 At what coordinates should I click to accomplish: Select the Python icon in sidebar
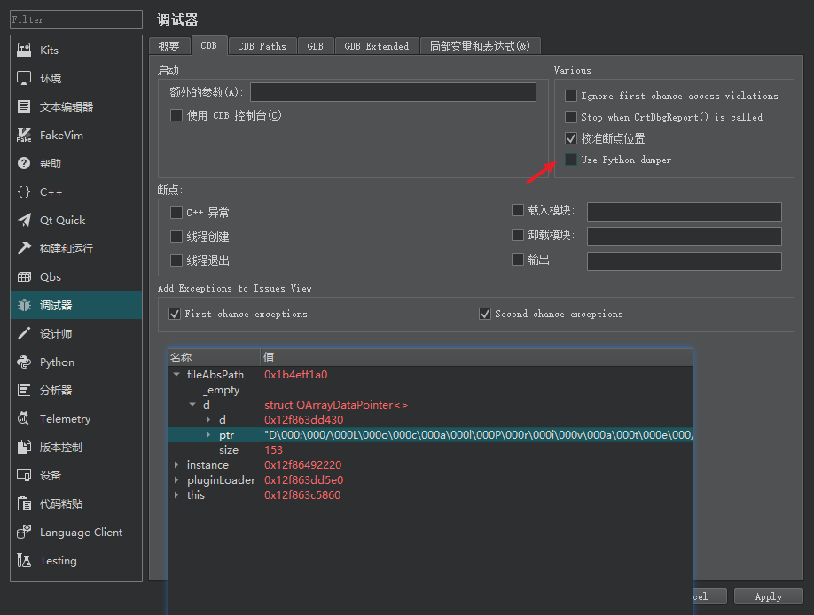point(25,362)
